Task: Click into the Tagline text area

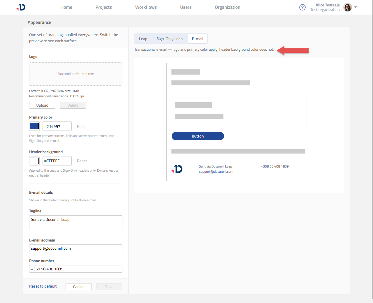Action: (x=76, y=223)
